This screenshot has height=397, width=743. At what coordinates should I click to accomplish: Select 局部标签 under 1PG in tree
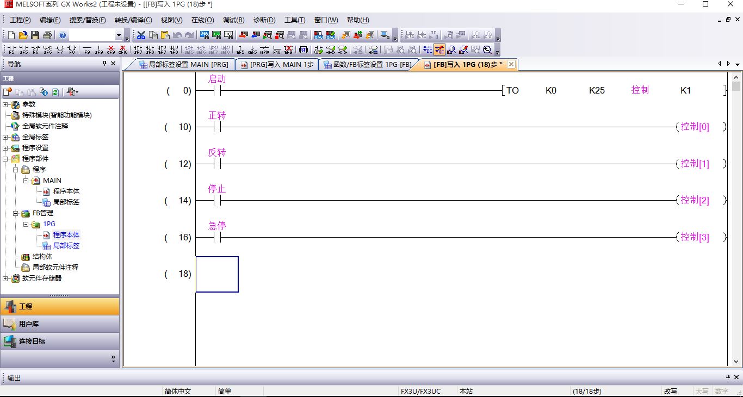(x=66, y=246)
